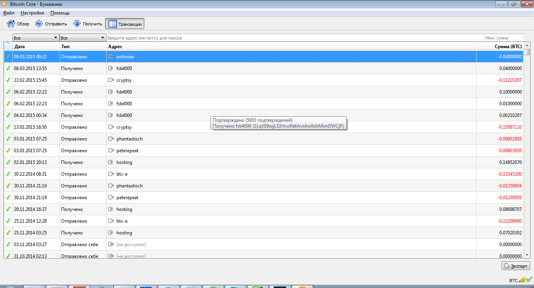
Task: Click the icon in 03.11.2014 03:27 row
Action: pyautogui.click(x=111, y=245)
